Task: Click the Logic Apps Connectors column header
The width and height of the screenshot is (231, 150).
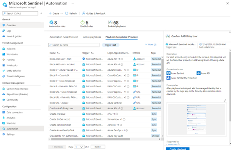Action: [118, 53]
